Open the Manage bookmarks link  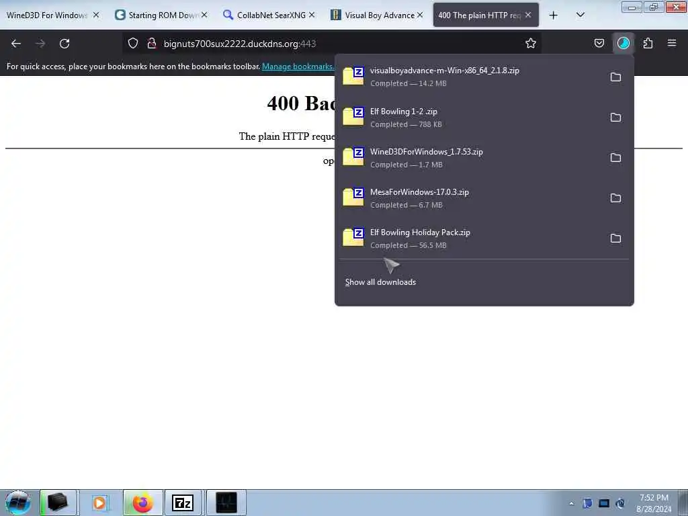[x=298, y=67]
